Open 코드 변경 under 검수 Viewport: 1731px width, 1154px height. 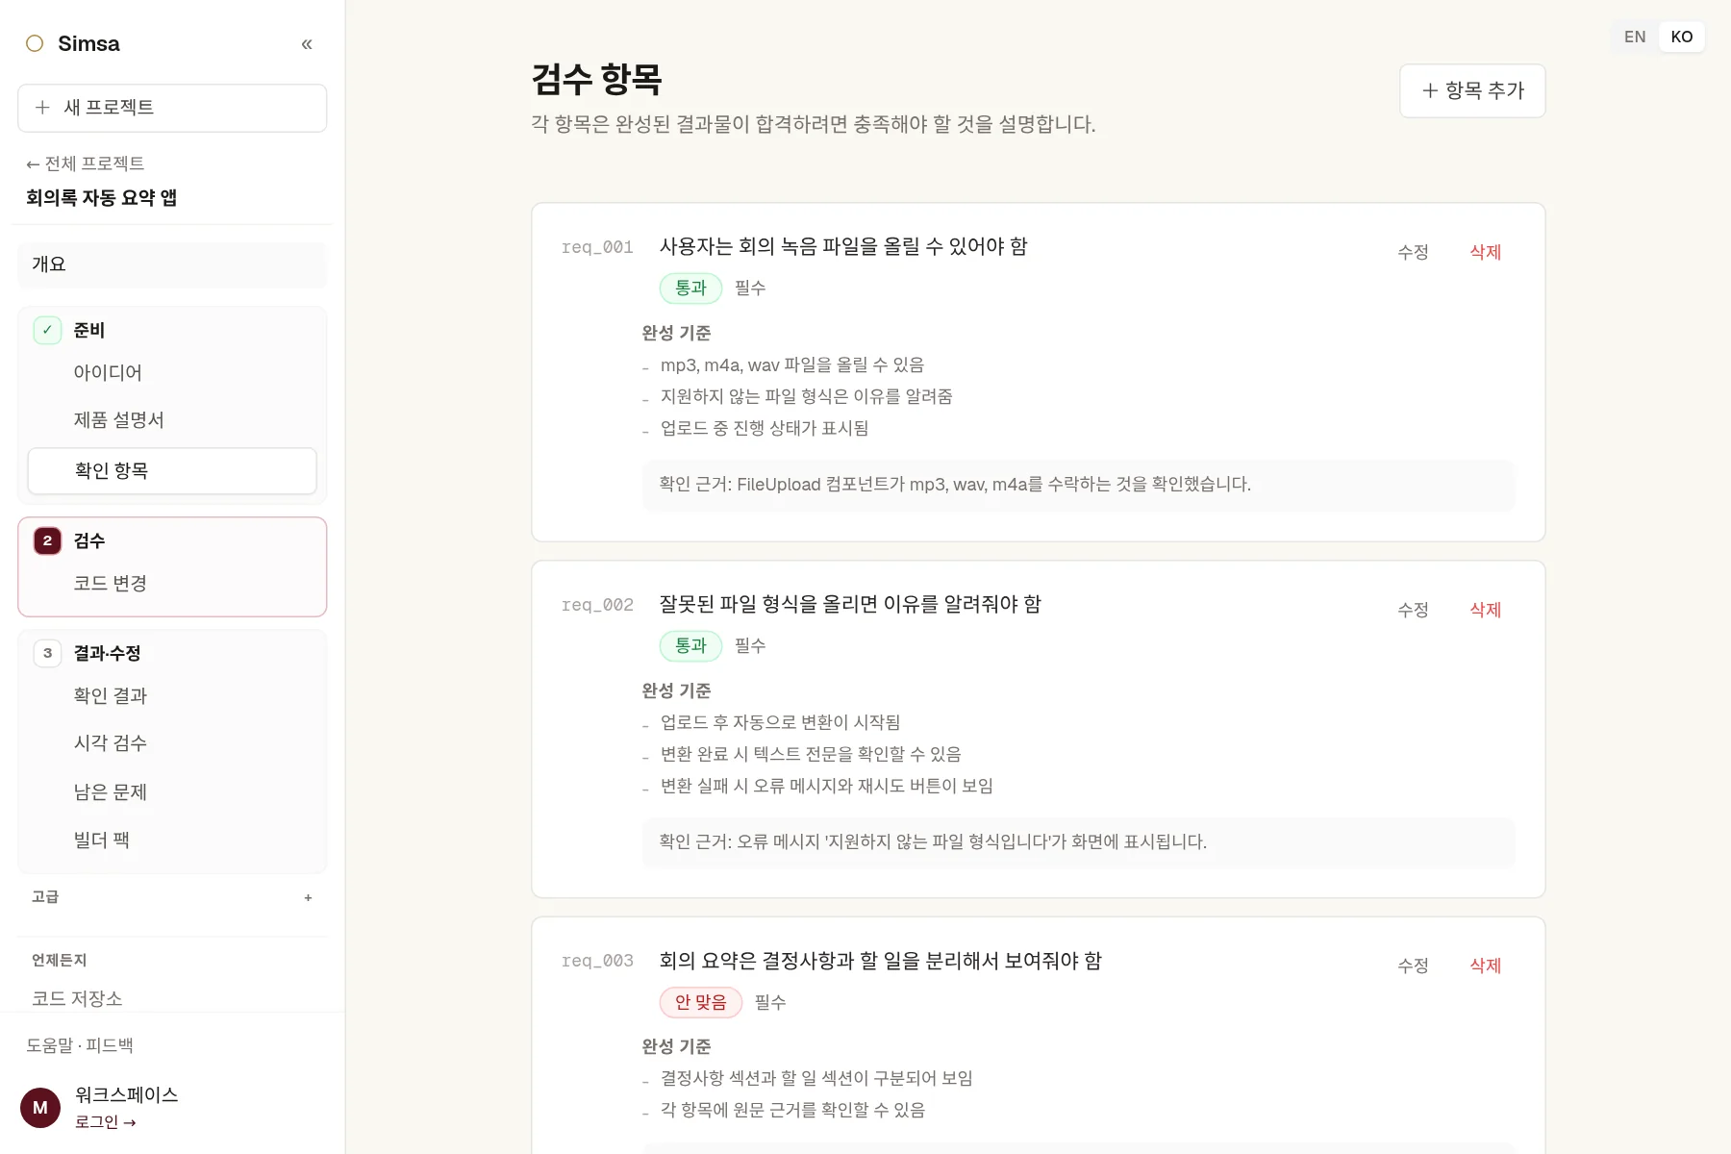tap(172, 584)
